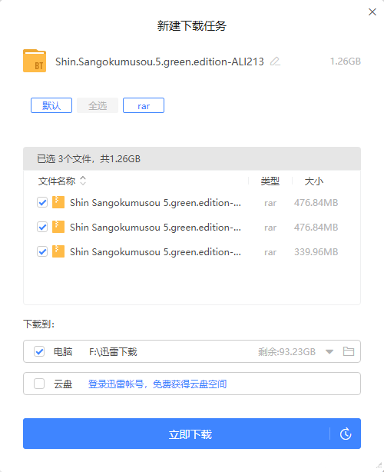The image size is (384, 472).
Task: Uncheck the first 476.84MB rar file
Action: pos(42,203)
